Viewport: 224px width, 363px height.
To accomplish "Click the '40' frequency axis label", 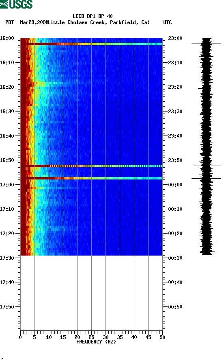I will pyautogui.click(x=134, y=337).
